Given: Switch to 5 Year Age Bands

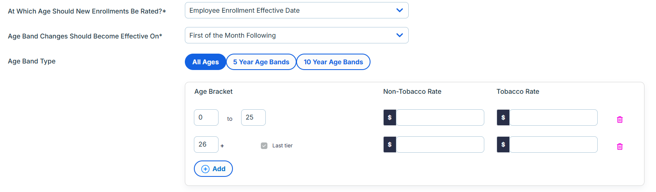Looking at the screenshot, I should tap(261, 62).
